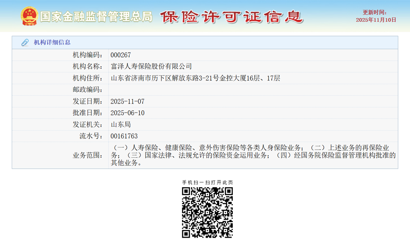Click the approval date 2025-06-10
This screenshot has height=243, width=410.
click(x=127, y=113)
